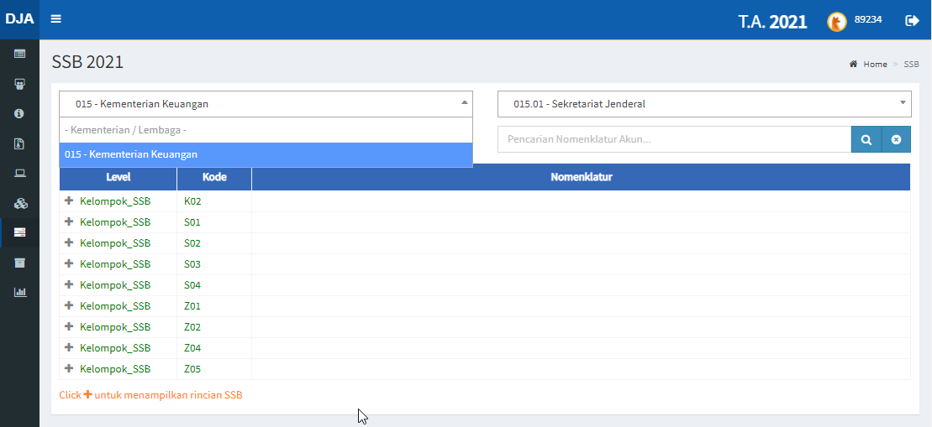
Task: Expand the Kelompok_SSB row Z05
Action: 69,369
